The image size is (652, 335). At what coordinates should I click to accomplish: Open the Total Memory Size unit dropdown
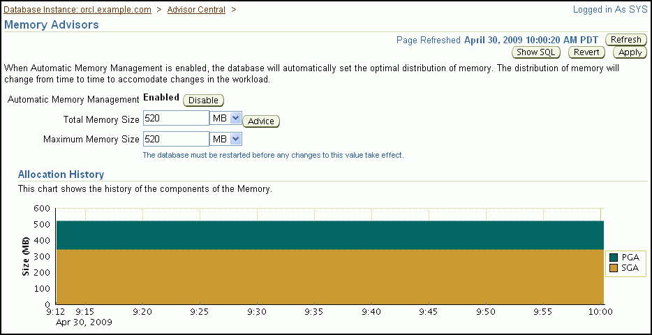[226, 119]
